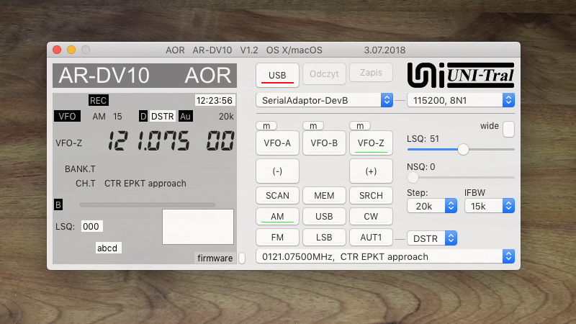Click the 'CTR EPKT approach' channel text
Image resolution: width=576 pixels, height=324 pixels.
(x=145, y=184)
